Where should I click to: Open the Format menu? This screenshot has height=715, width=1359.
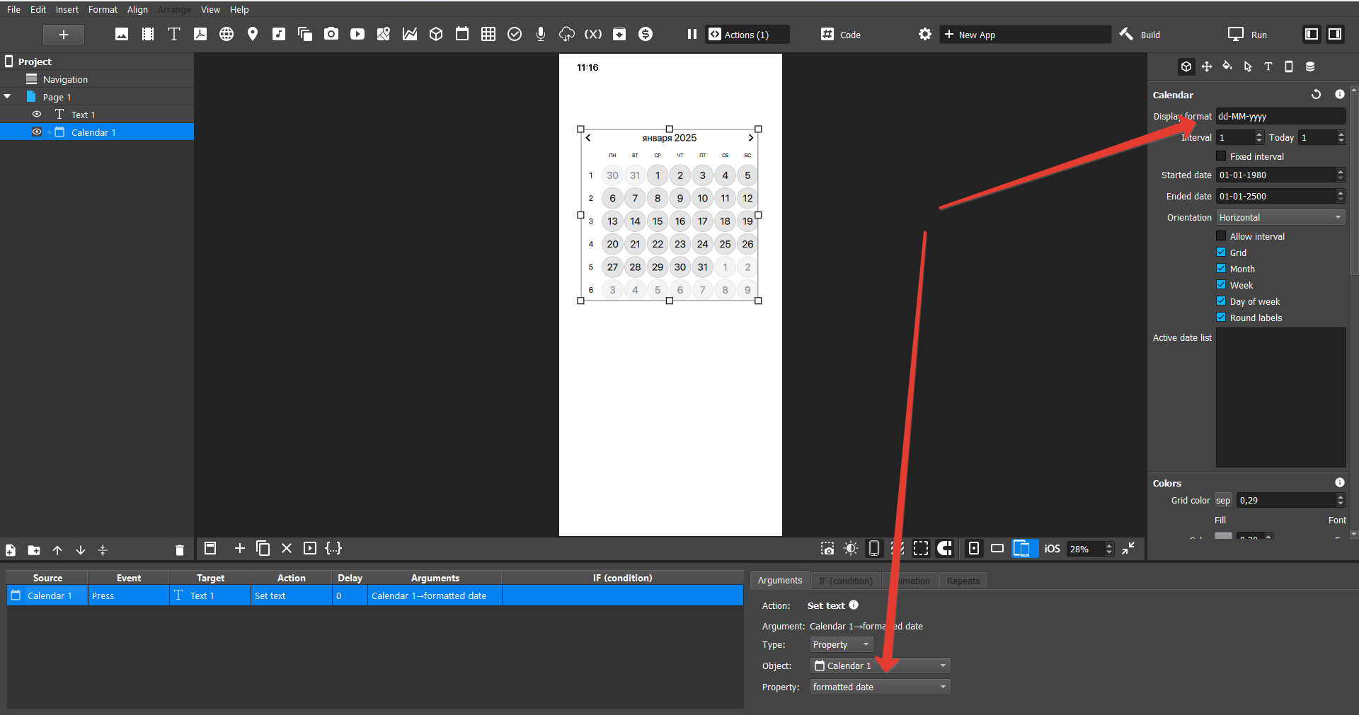tap(103, 9)
